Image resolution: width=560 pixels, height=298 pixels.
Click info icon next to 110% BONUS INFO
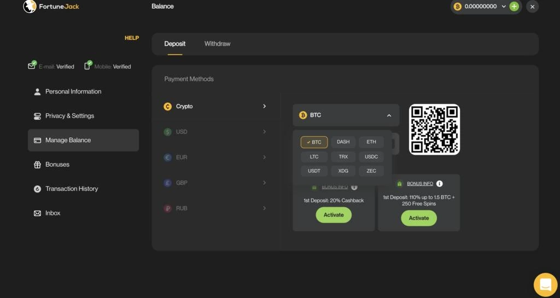[439, 183]
